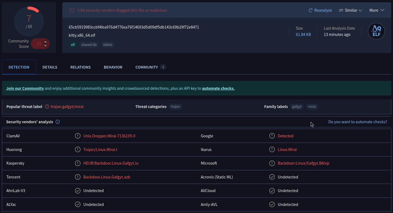Click the ALYac undetected checkmark icon
Screen dimensions: 393x213
click(78, 204)
